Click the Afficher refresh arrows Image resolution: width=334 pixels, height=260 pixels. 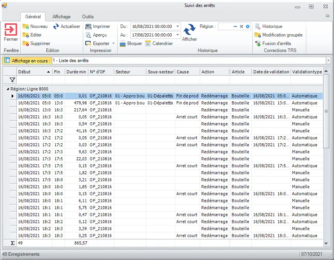coord(189,29)
